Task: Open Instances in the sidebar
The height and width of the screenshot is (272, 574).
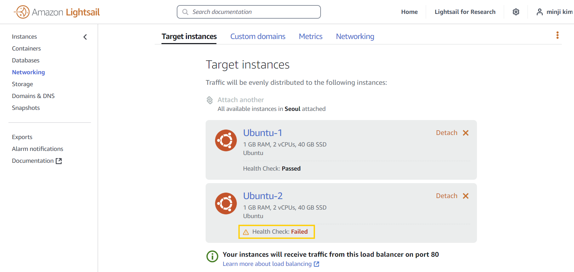Action: [24, 37]
